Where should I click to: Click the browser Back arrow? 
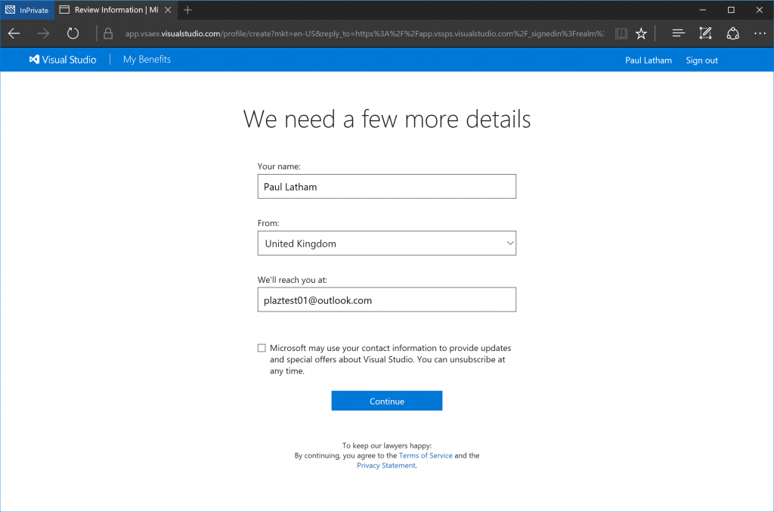click(x=14, y=33)
